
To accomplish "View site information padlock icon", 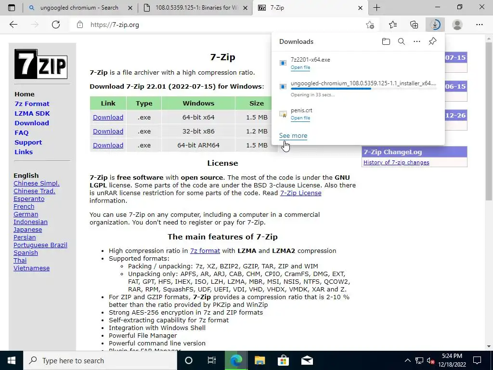I will click(80, 25).
